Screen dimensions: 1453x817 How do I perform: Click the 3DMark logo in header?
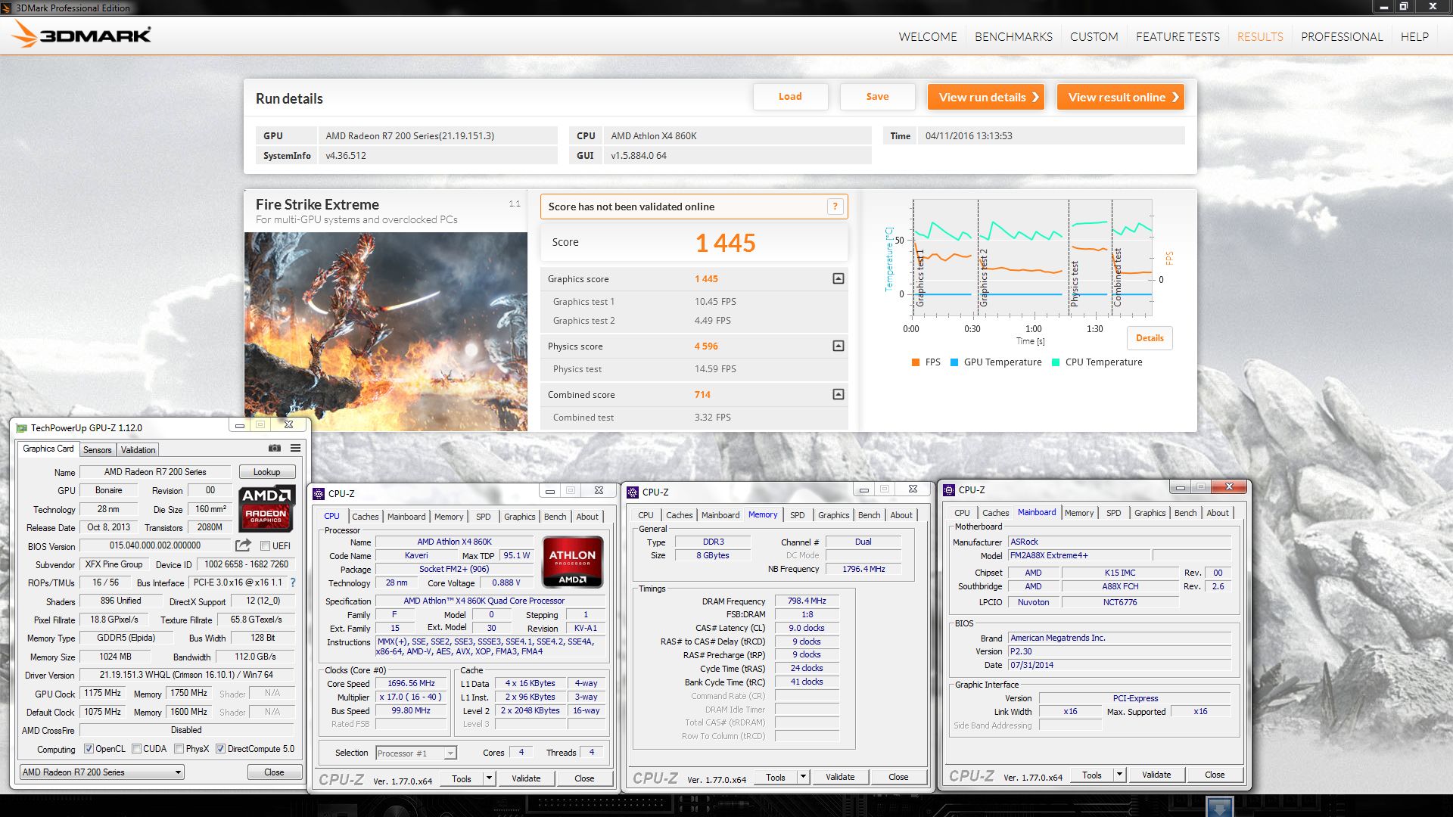(82, 35)
